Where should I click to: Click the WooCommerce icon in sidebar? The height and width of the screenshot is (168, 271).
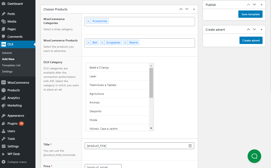tap(3, 83)
